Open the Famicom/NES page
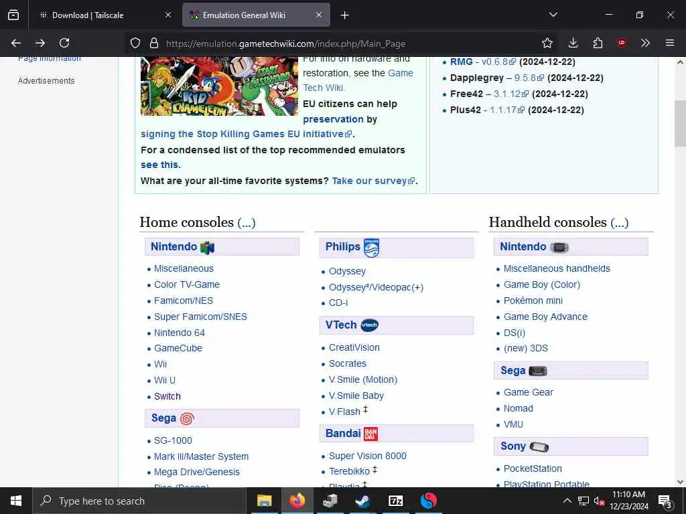The width and height of the screenshot is (686, 514). pos(184,301)
